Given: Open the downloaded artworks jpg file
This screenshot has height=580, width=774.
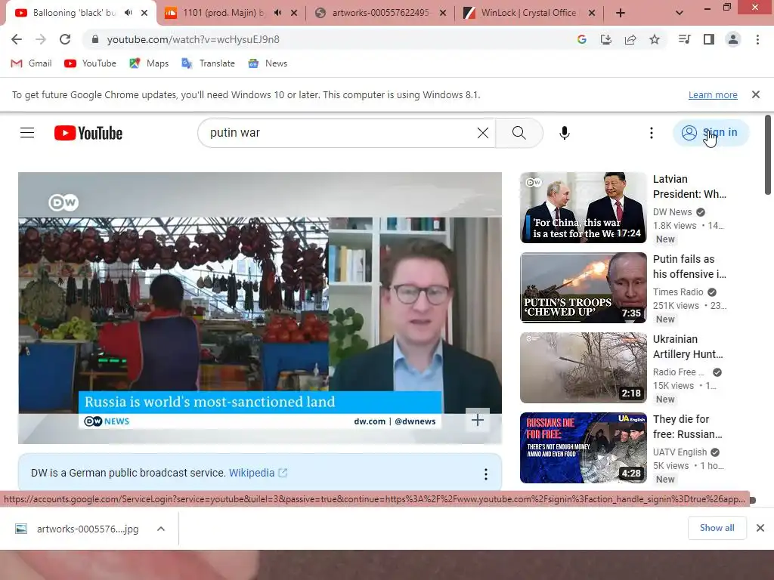Looking at the screenshot, I should [78, 529].
